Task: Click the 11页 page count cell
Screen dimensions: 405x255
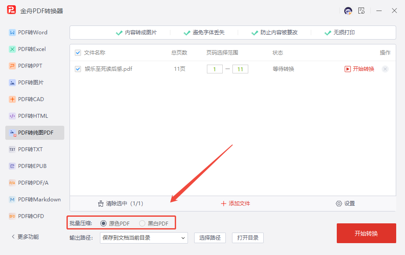Action: click(180, 69)
